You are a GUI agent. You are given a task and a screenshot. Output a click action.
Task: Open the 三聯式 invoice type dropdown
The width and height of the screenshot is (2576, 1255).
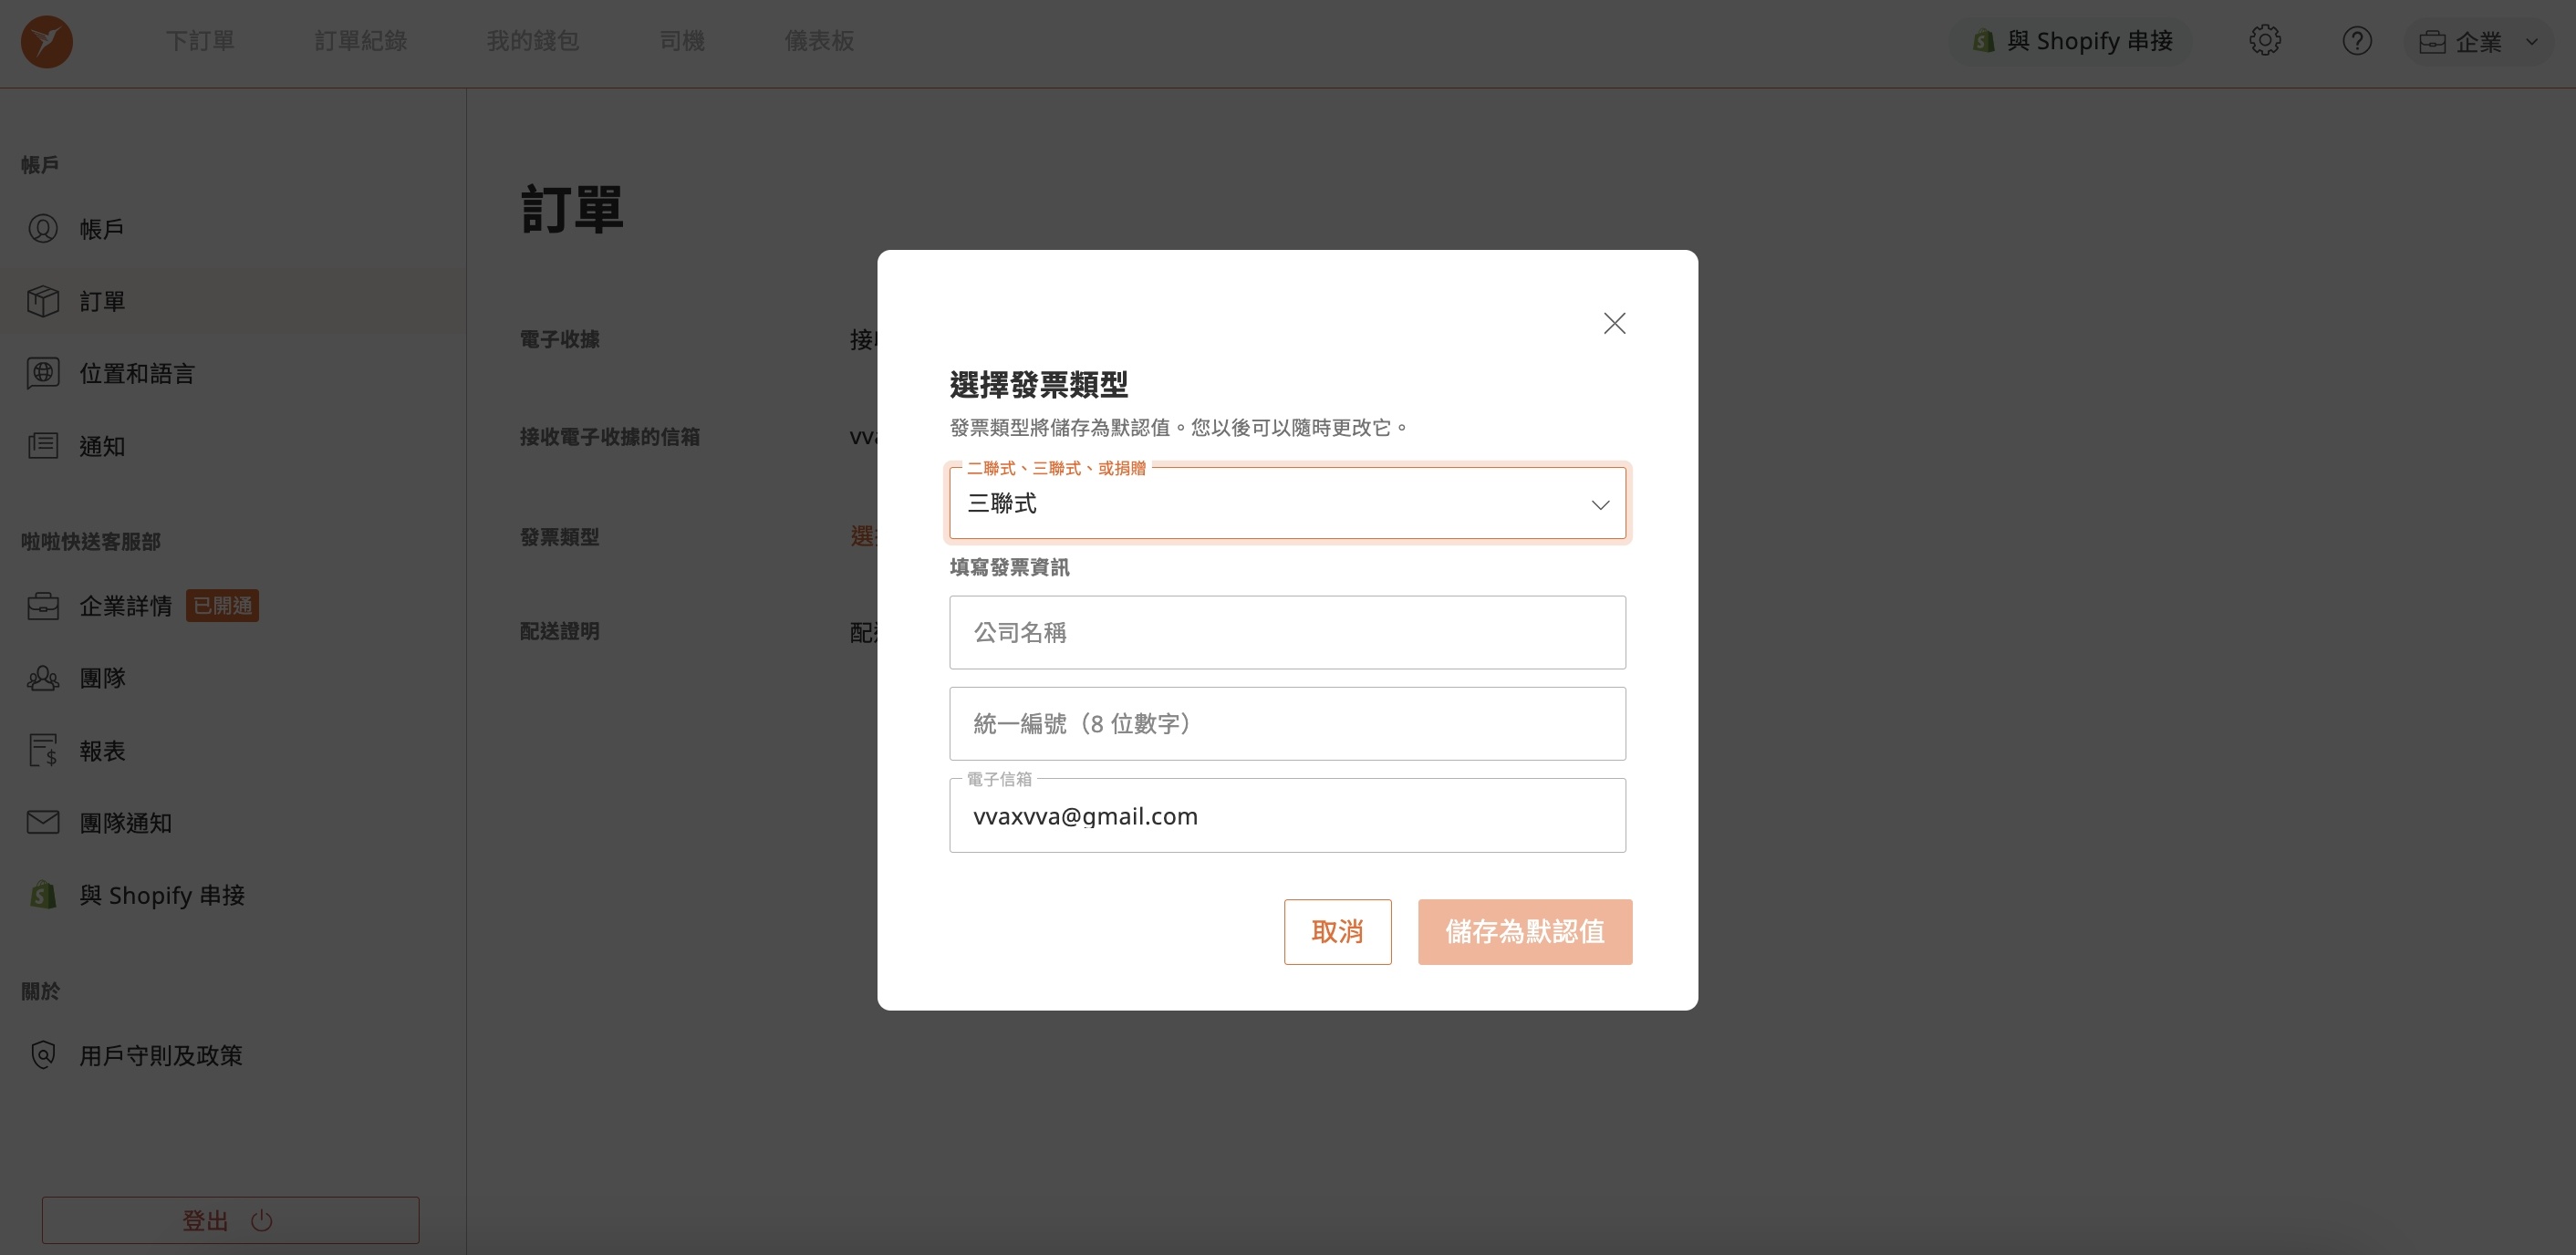pyautogui.click(x=1287, y=503)
